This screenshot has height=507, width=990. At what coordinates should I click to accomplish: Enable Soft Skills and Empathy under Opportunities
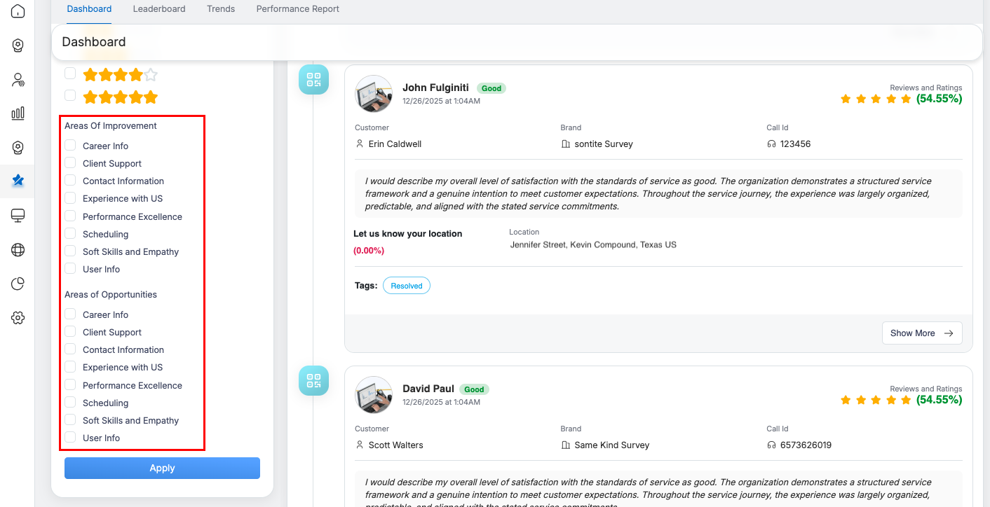pos(70,419)
